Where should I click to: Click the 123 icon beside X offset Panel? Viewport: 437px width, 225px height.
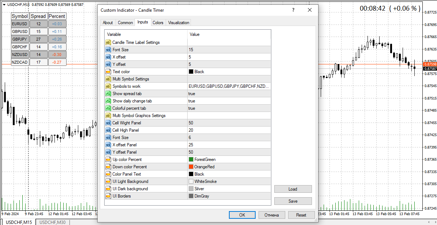coord(108,145)
